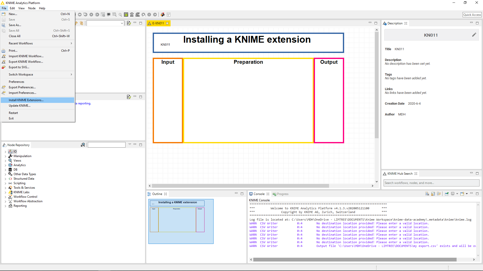Close the Description view tab

pos(406,23)
